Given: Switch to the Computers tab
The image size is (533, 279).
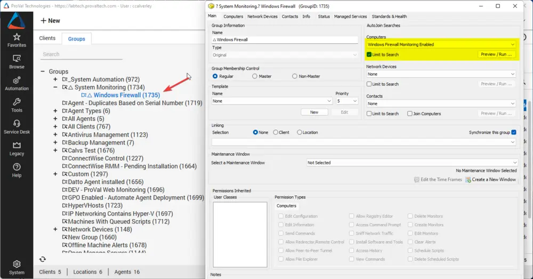Looking at the screenshot, I should pyautogui.click(x=233, y=17).
